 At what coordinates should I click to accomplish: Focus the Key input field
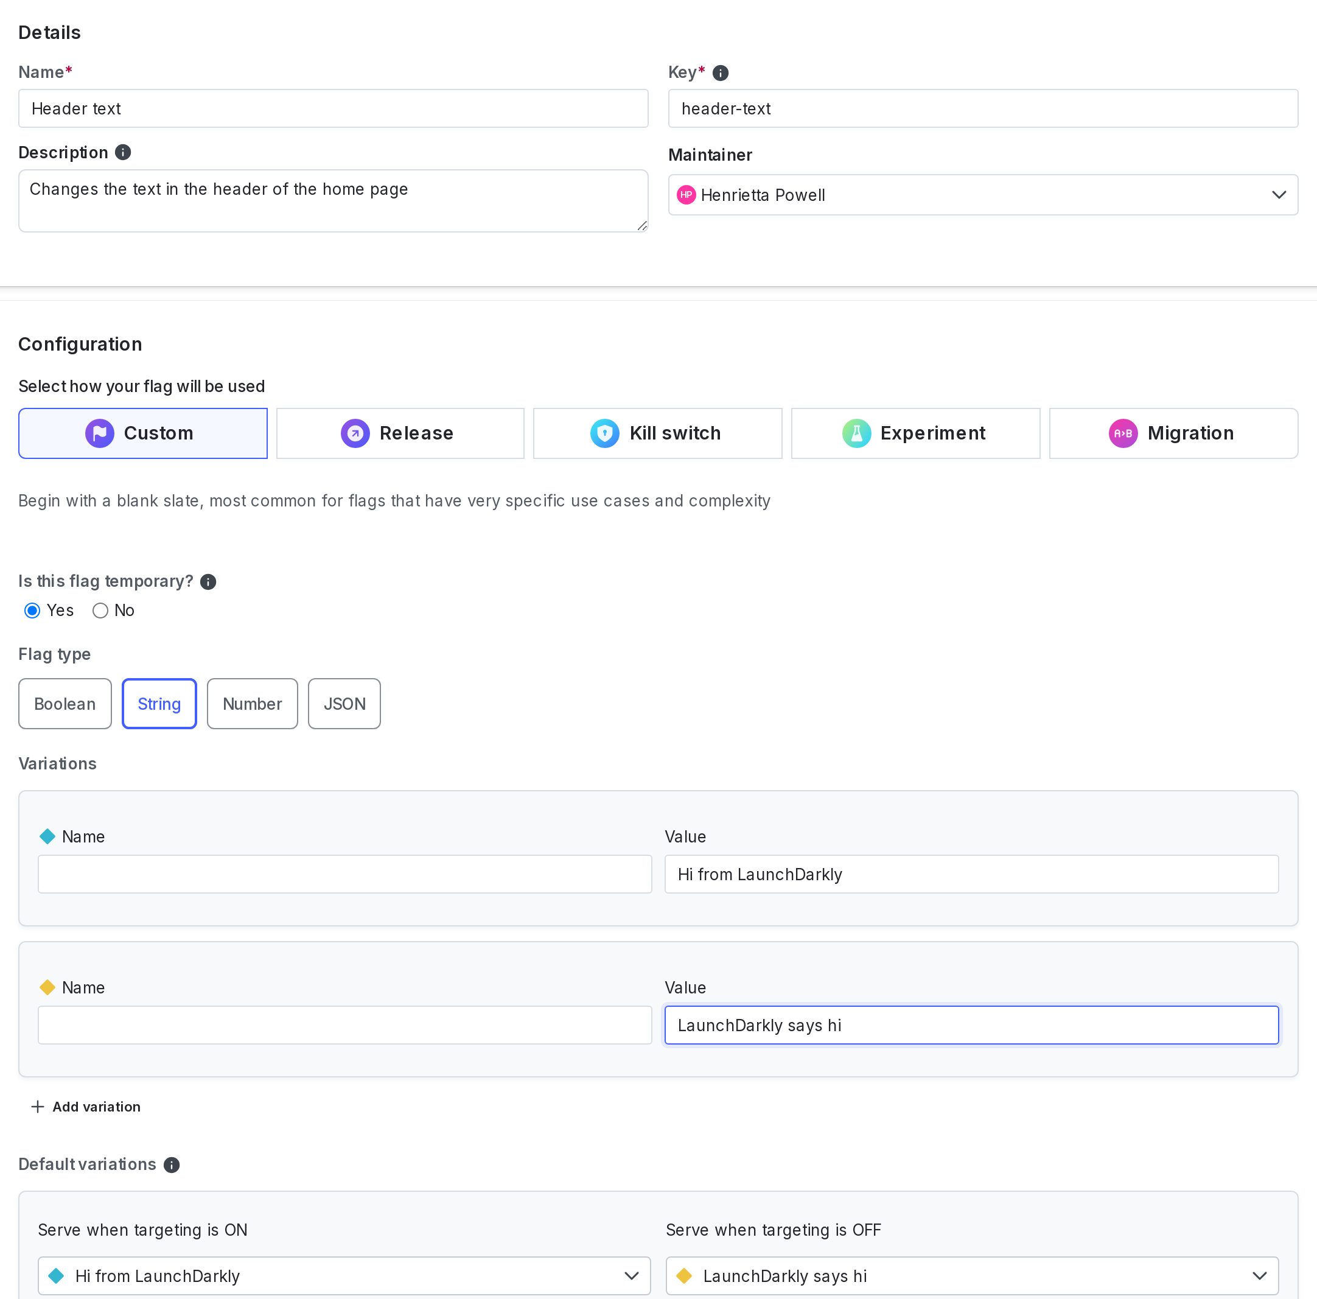[983, 108]
